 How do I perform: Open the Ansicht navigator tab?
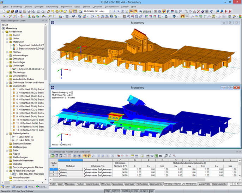30,187
